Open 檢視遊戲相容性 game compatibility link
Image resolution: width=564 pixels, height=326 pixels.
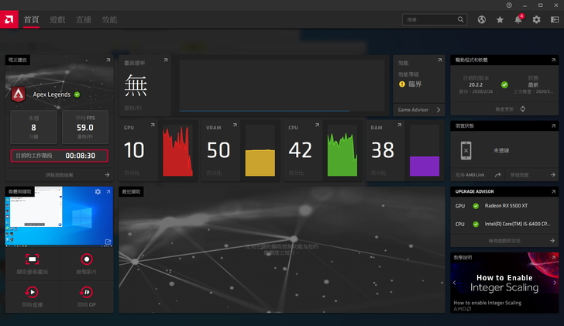tap(504, 241)
